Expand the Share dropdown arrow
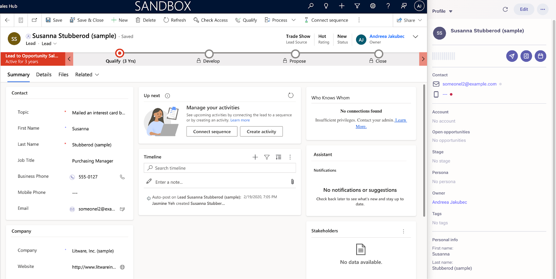The width and height of the screenshot is (556, 279). click(x=420, y=20)
